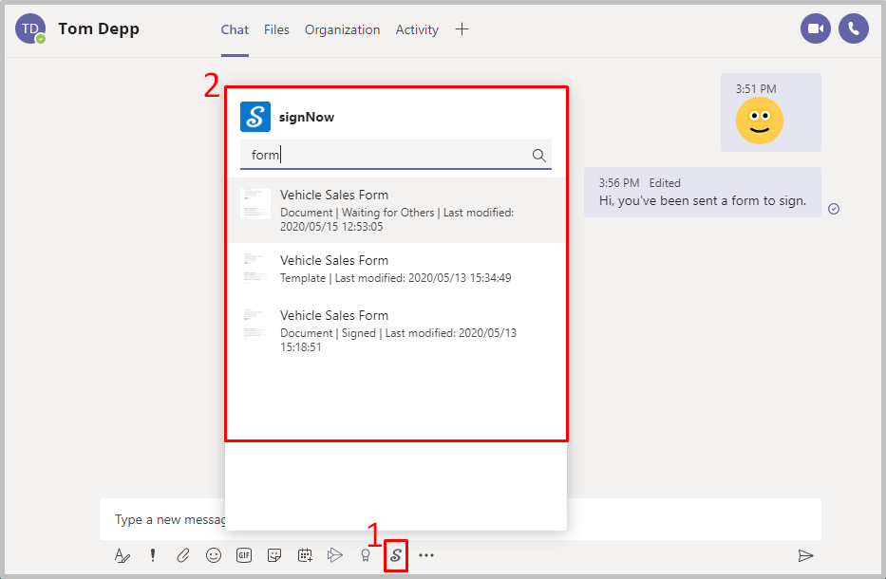This screenshot has height=579, width=886.
Task: Select Vehicle Sales Form Waiting for Others
Action: (x=396, y=210)
